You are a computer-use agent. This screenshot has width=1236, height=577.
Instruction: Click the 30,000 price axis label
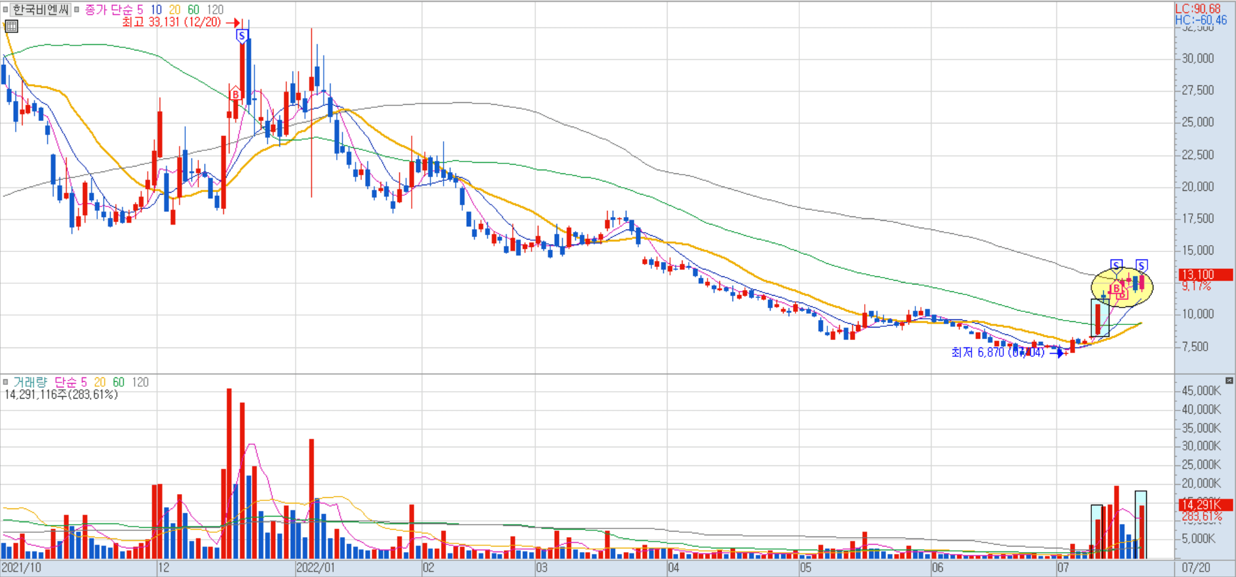[1198, 58]
